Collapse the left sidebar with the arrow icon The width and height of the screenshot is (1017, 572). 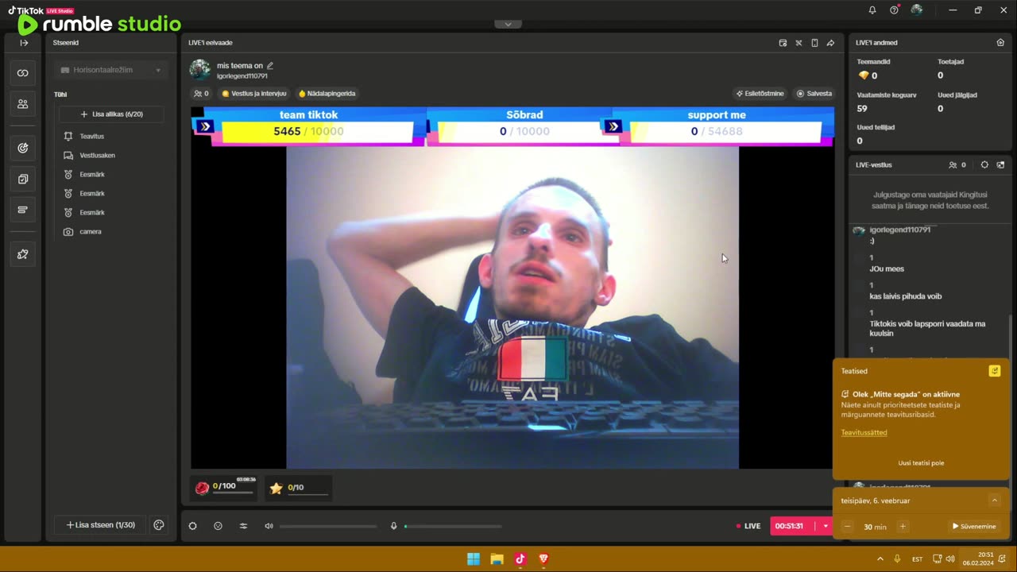(24, 43)
